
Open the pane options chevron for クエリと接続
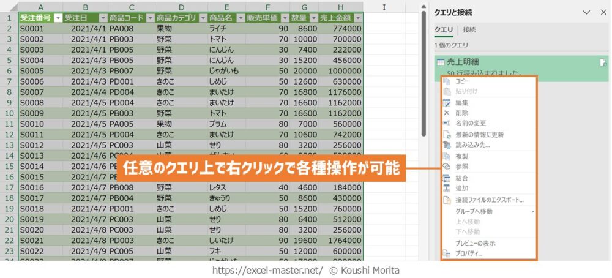click(586, 12)
